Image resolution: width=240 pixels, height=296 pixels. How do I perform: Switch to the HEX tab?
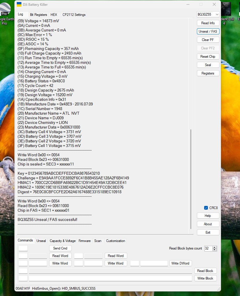[54, 14]
